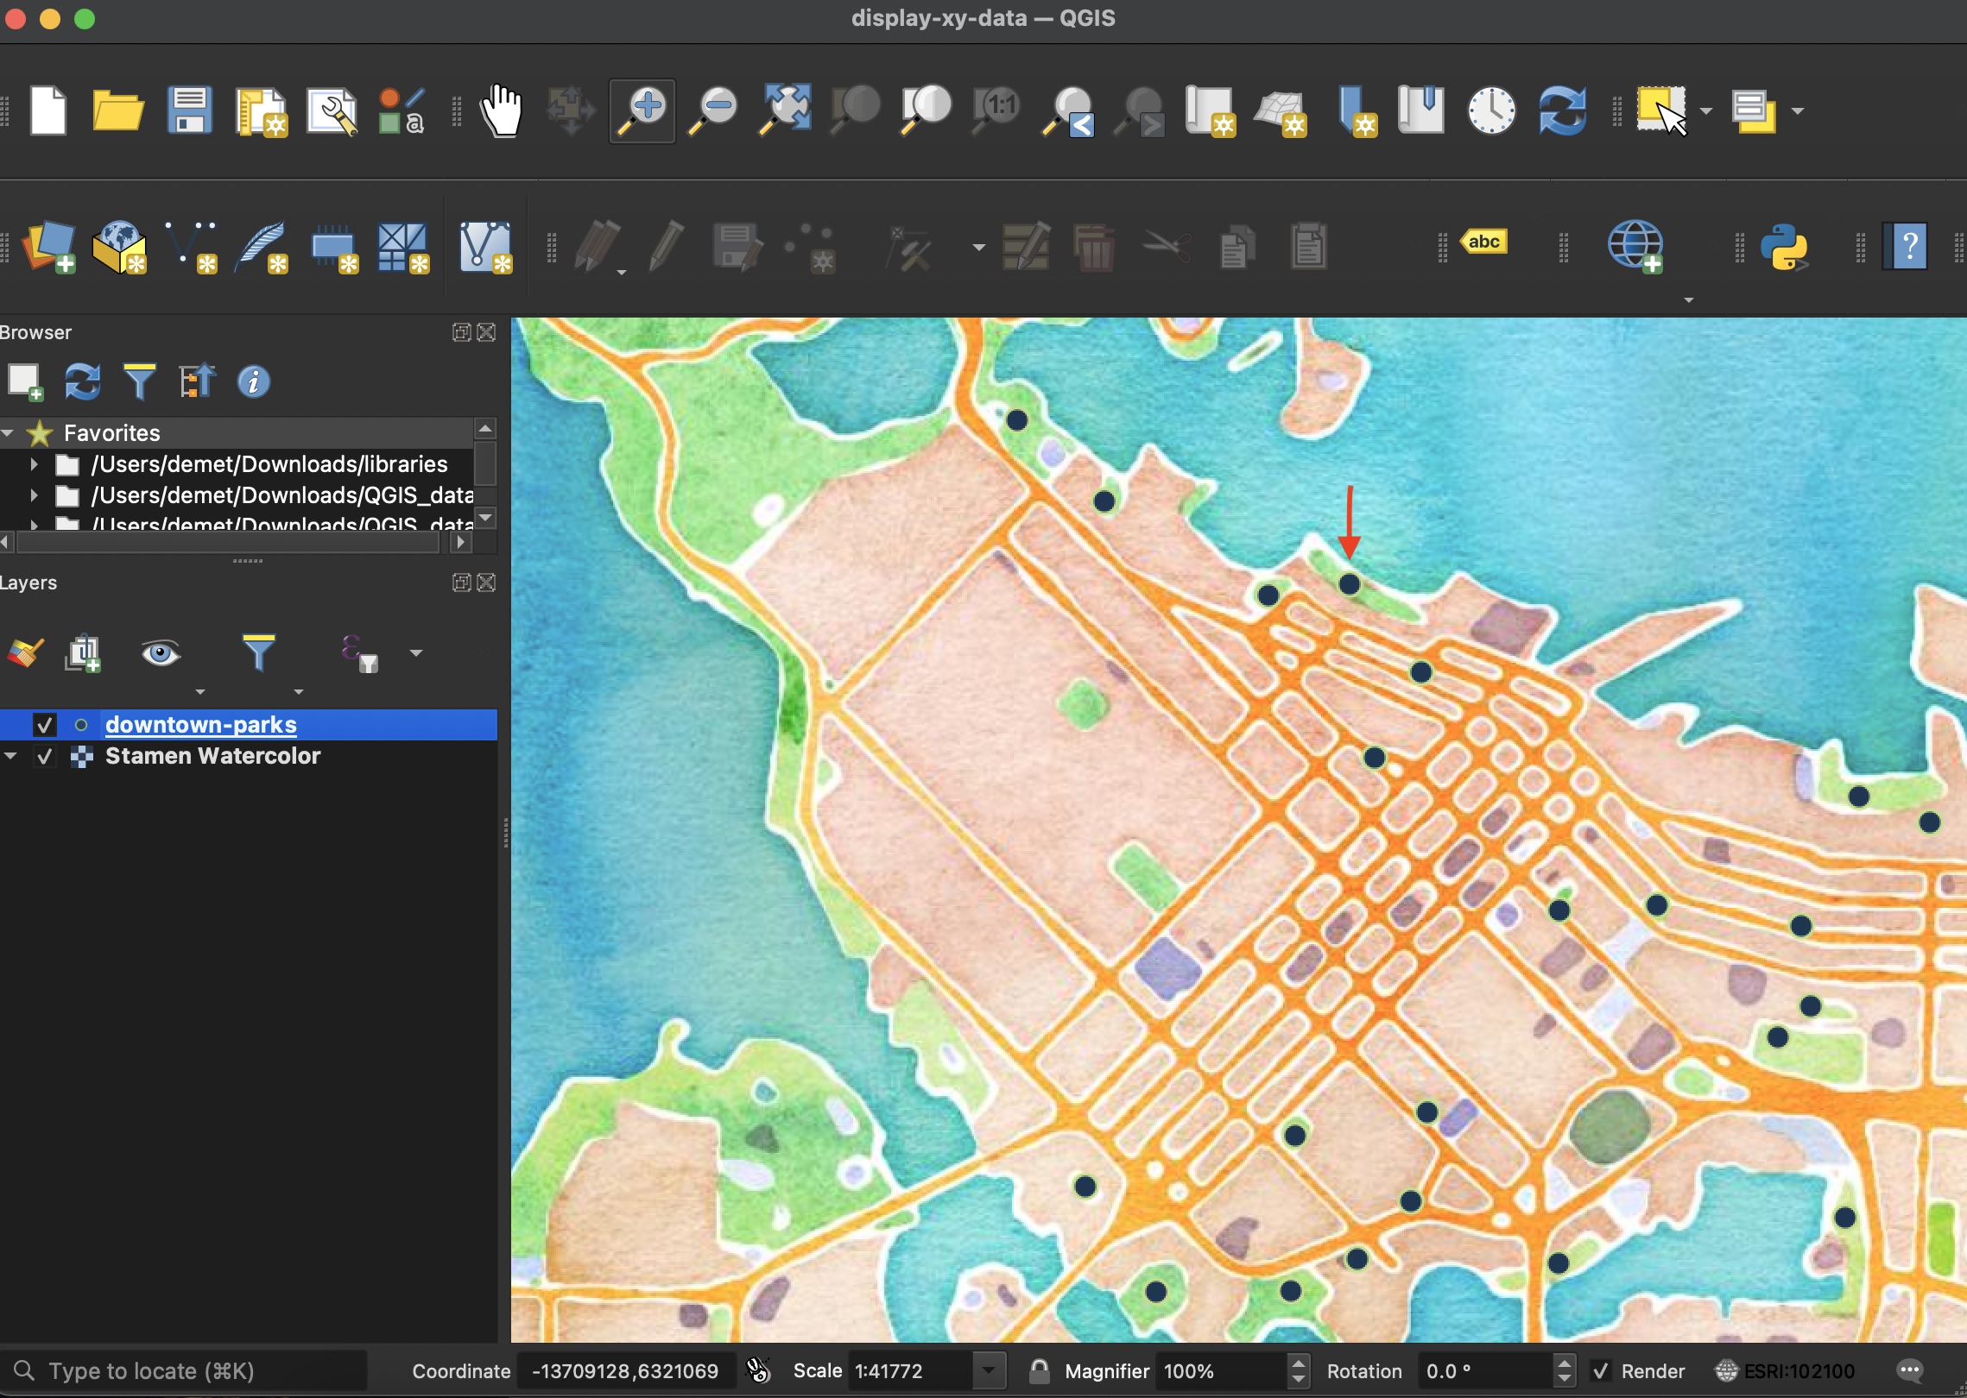Expand /Users/demet/Downloads/libraries folder
The height and width of the screenshot is (1398, 1967).
(34, 464)
